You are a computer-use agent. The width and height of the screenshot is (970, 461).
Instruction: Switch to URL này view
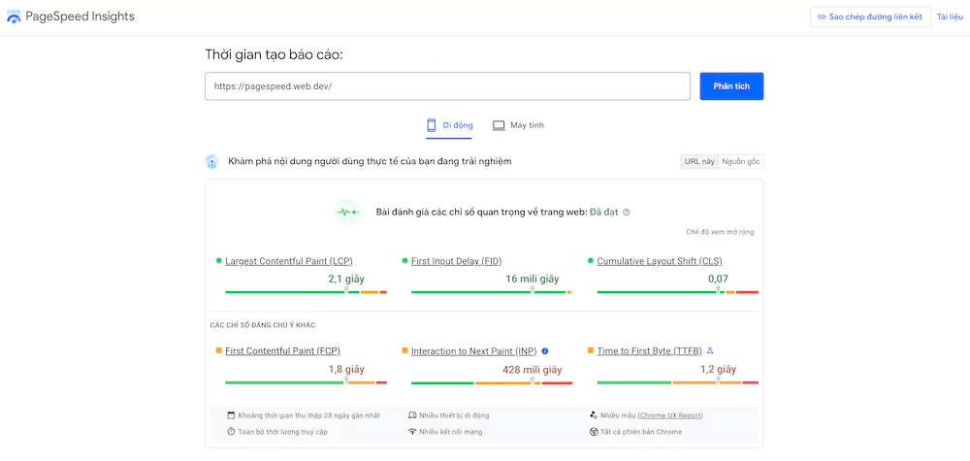(x=699, y=161)
